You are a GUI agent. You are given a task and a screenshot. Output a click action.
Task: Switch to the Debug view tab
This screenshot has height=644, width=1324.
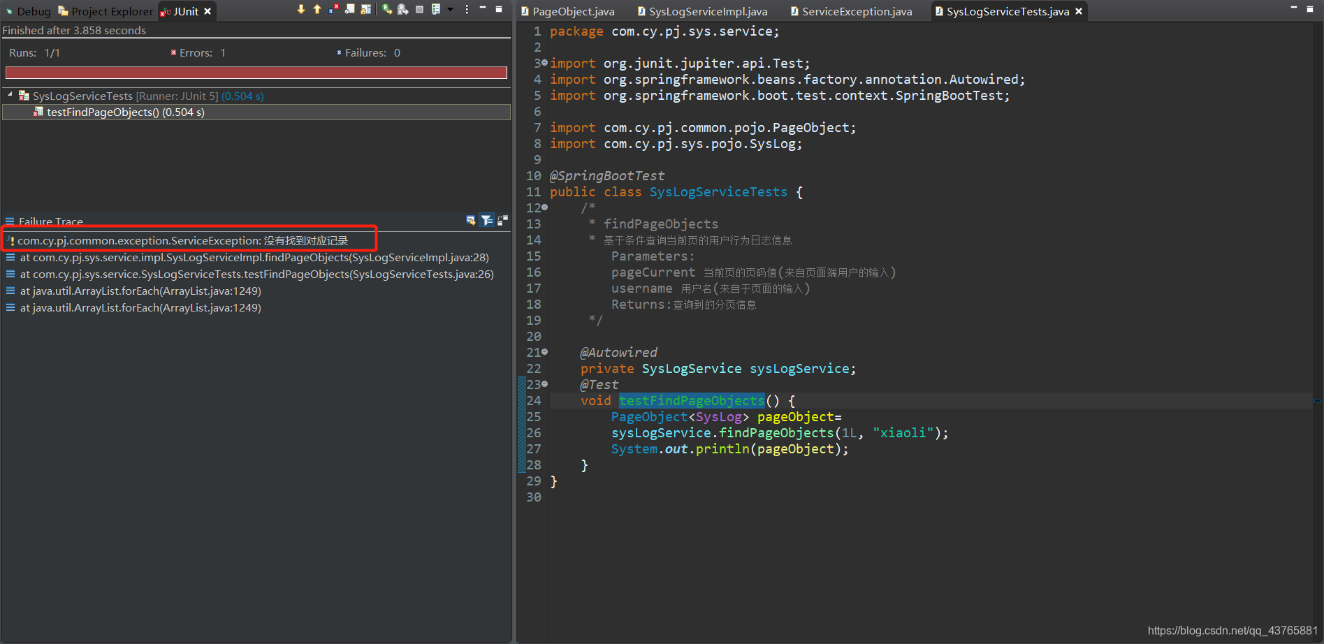click(x=29, y=11)
